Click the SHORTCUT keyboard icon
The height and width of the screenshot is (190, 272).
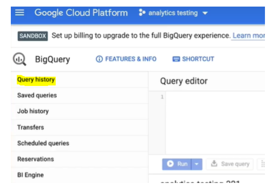[176, 59]
